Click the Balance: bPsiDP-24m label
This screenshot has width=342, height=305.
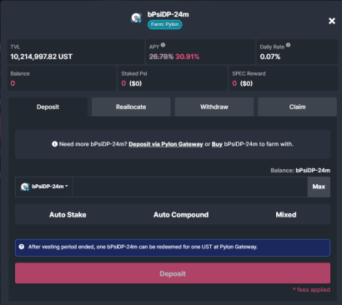300,170
